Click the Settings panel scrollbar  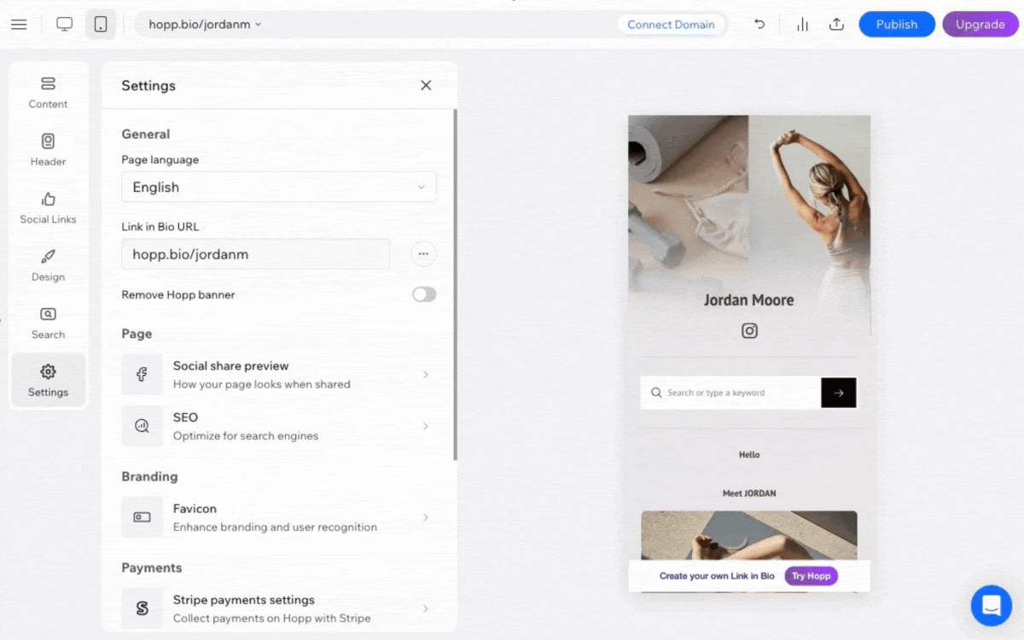pos(455,285)
